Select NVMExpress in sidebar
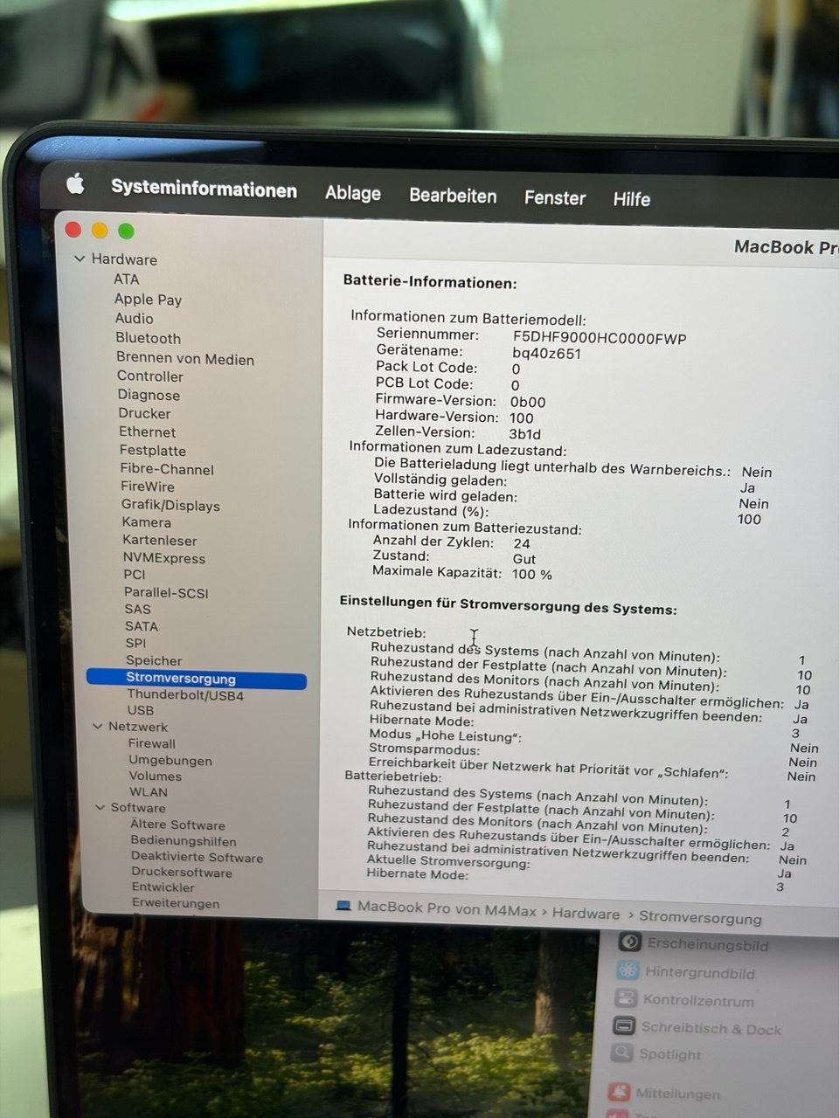The image size is (839, 1118). pos(163,558)
